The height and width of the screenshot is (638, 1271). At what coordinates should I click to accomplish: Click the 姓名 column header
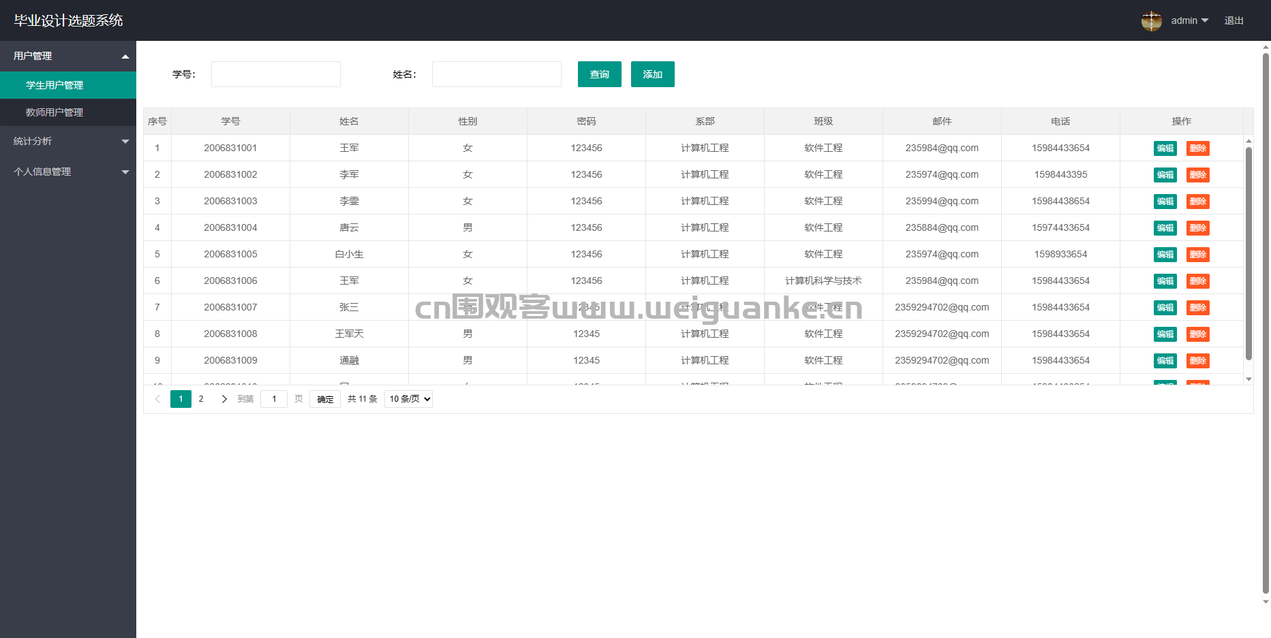(x=349, y=121)
